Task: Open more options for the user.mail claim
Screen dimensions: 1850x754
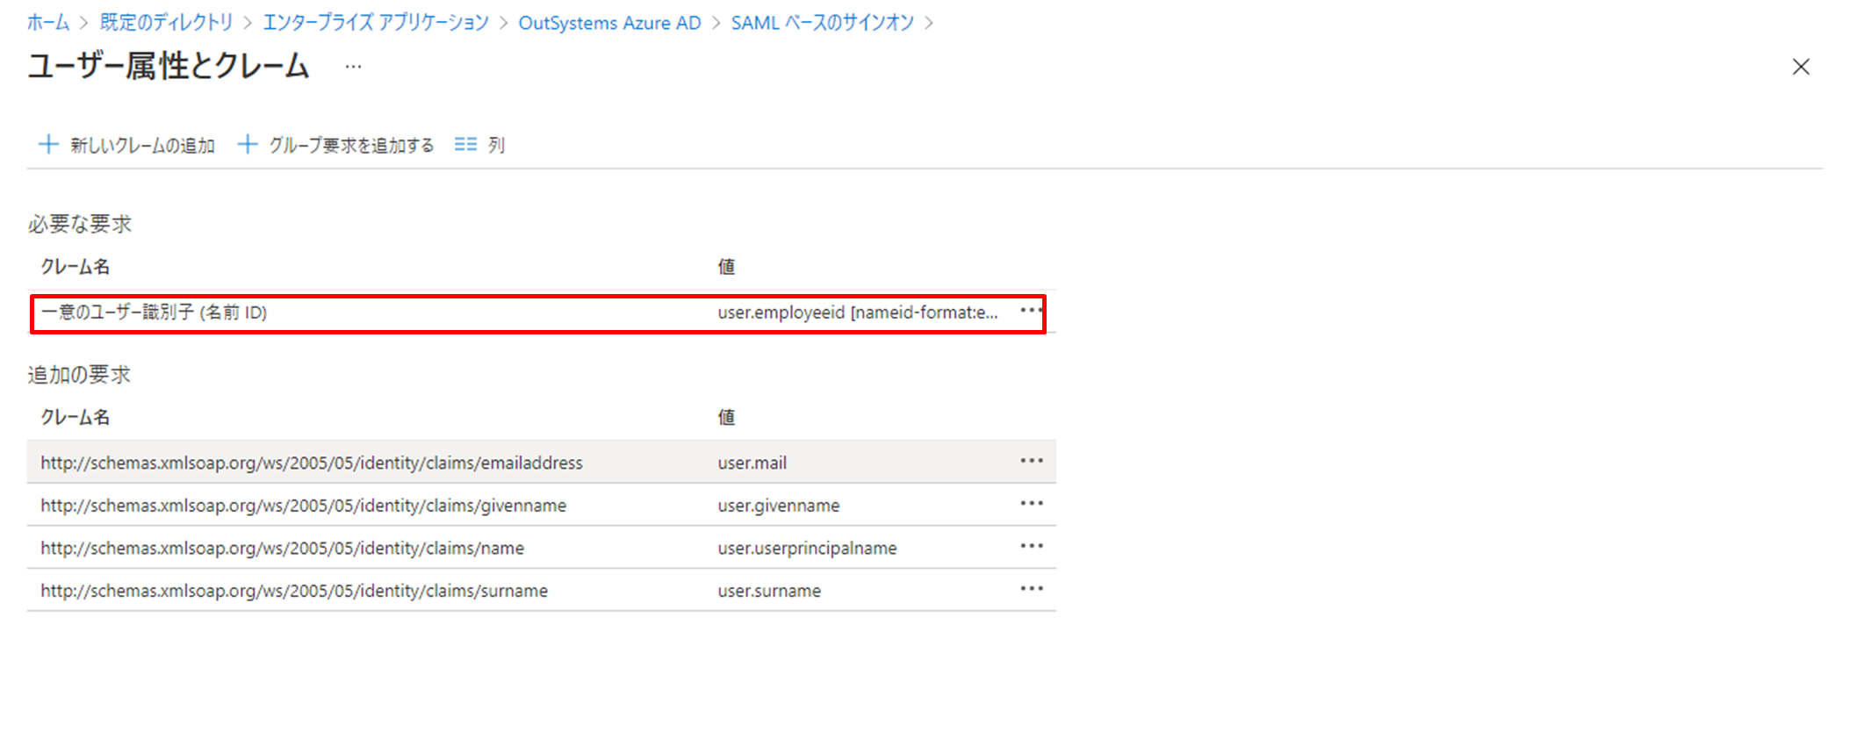Action: point(1031,461)
